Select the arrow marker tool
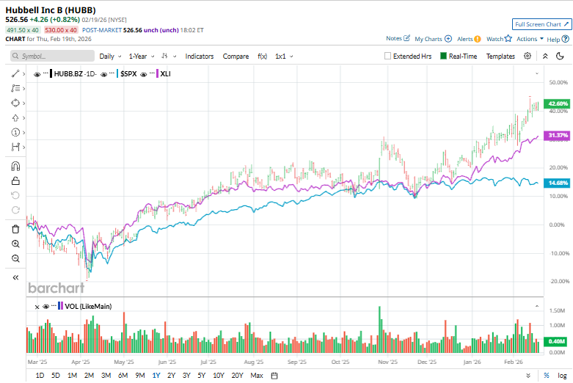This screenshot has width=573, height=383. click(15, 118)
